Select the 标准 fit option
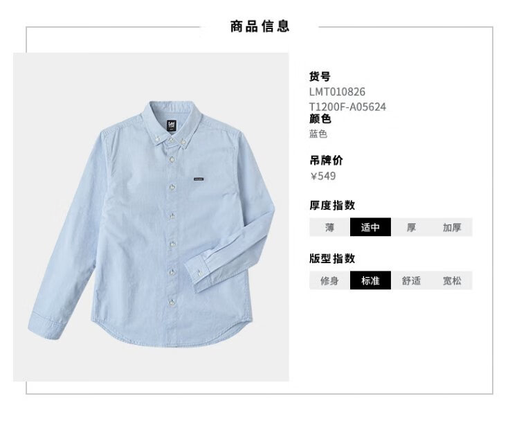Screen dimensions: 519x421 click(x=370, y=280)
